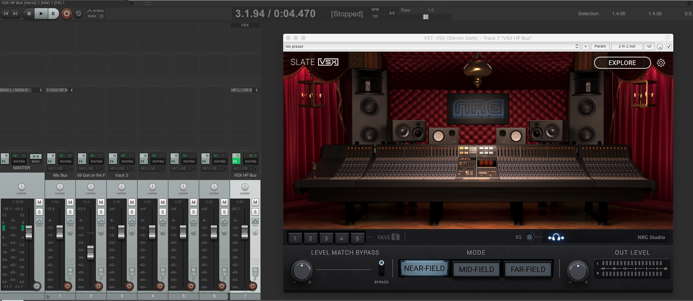Click the Level Match knob
The height and width of the screenshot is (301, 693).
tap(302, 271)
